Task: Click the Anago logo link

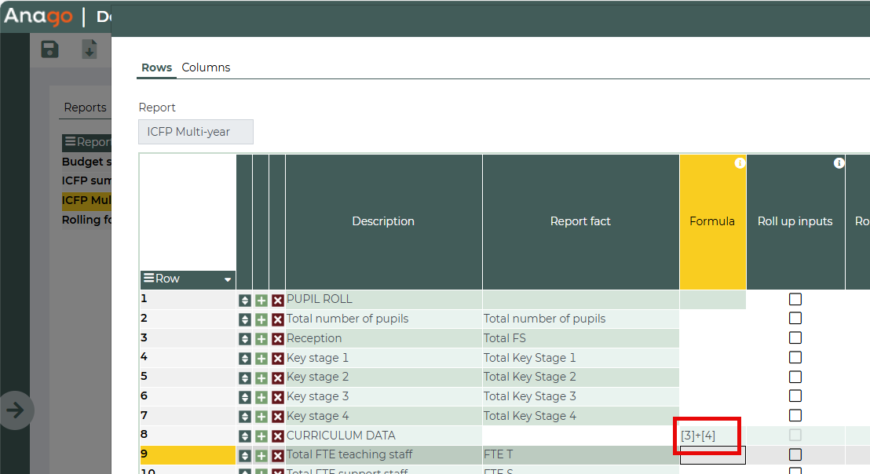Action: click(x=38, y=16)
